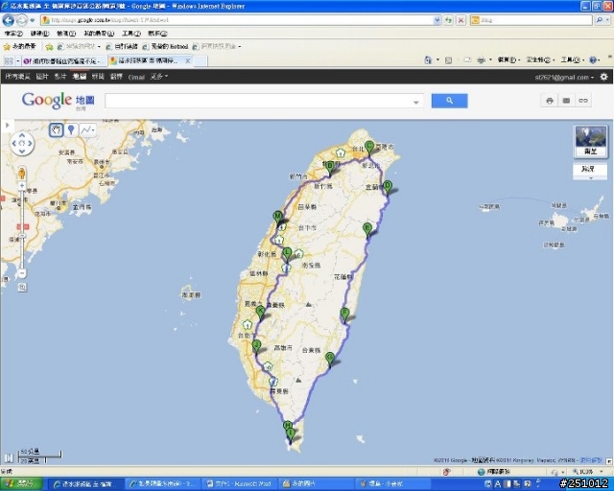Open the Favorites menu in the menu bar
The image size is (614, 491).
[99, 34]
